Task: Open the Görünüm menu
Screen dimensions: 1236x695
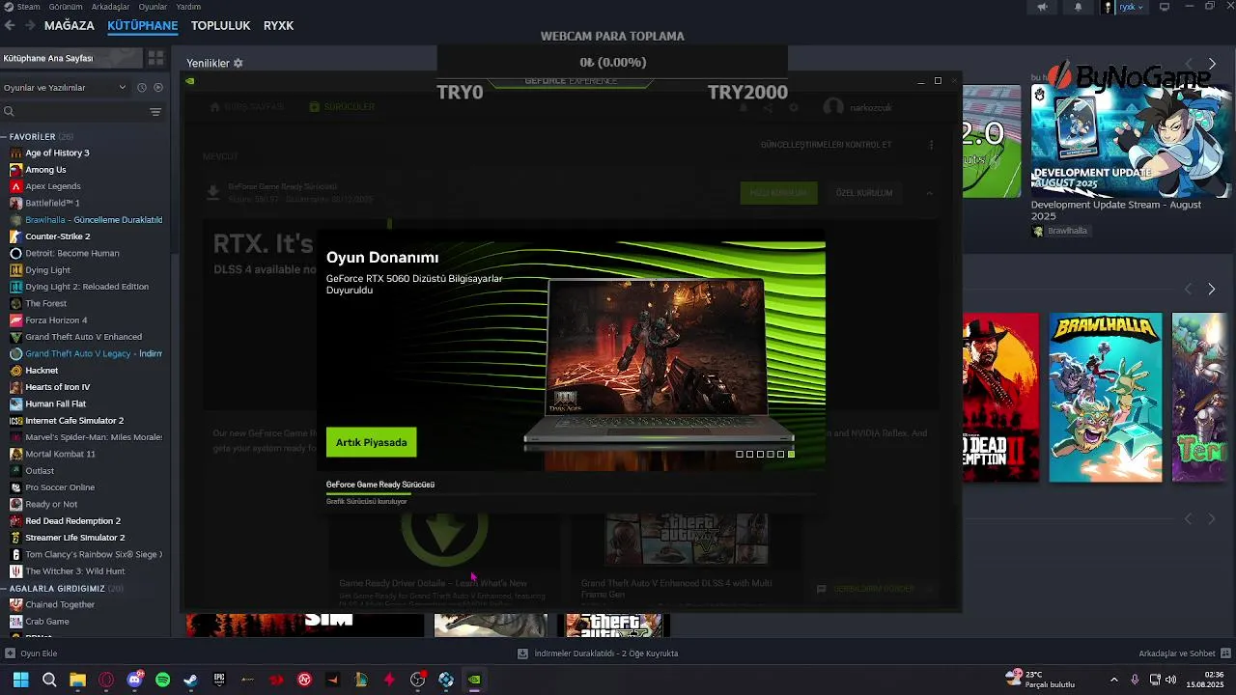Action: (x=66, y=7)
